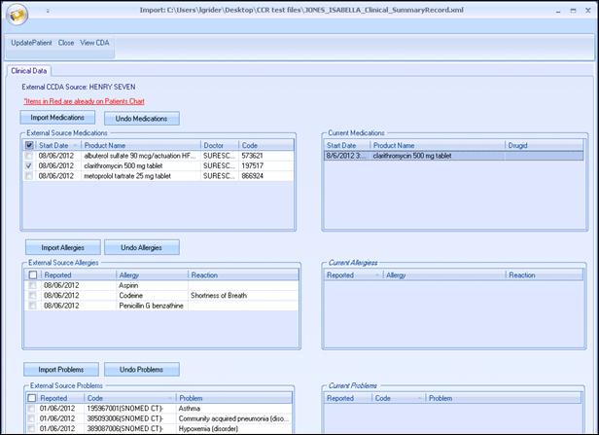Image resolution: width=599 pixels, height=435 pixels.
Task: Check the albuterol sulfate medication checkbox
Action: click(31, 156)
